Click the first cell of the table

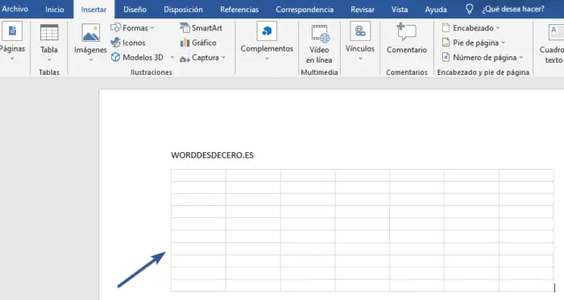click(x=198, y=176)
